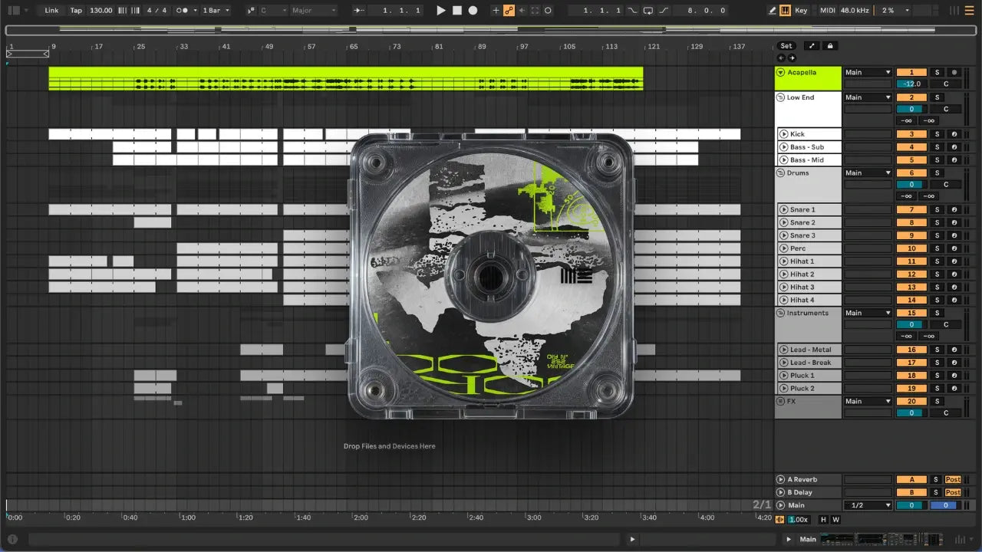Click the lock envelopes padlock icon
Image resolution: width=982 pixels, height=552 pixels.
(x=830, y=46)
